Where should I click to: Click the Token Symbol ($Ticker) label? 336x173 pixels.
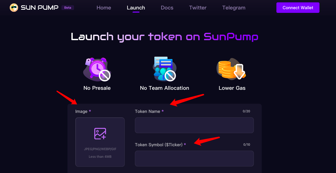(159, 145)
